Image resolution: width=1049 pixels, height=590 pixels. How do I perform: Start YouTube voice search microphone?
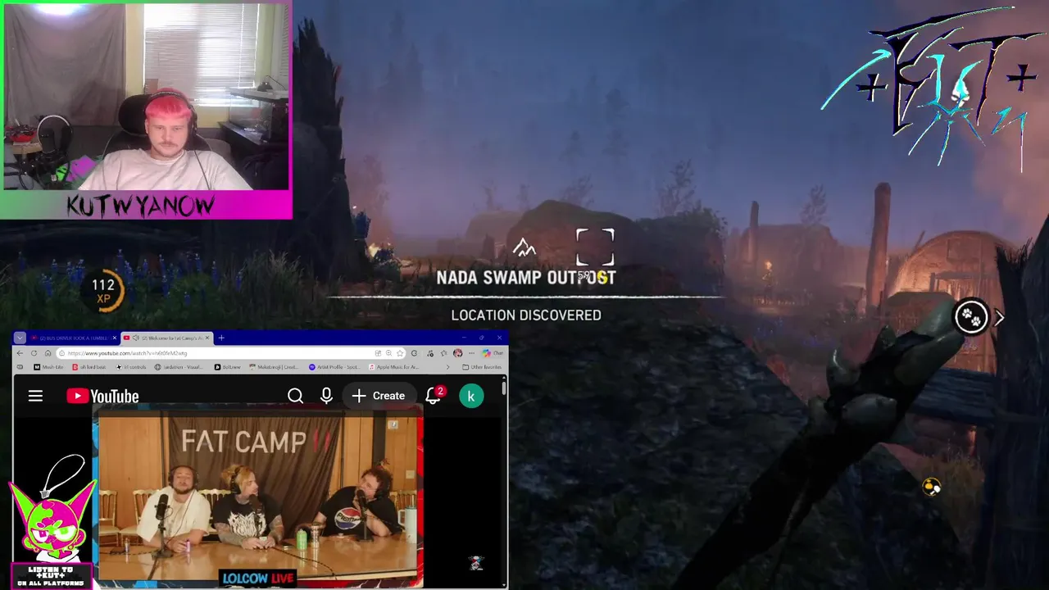326,396
